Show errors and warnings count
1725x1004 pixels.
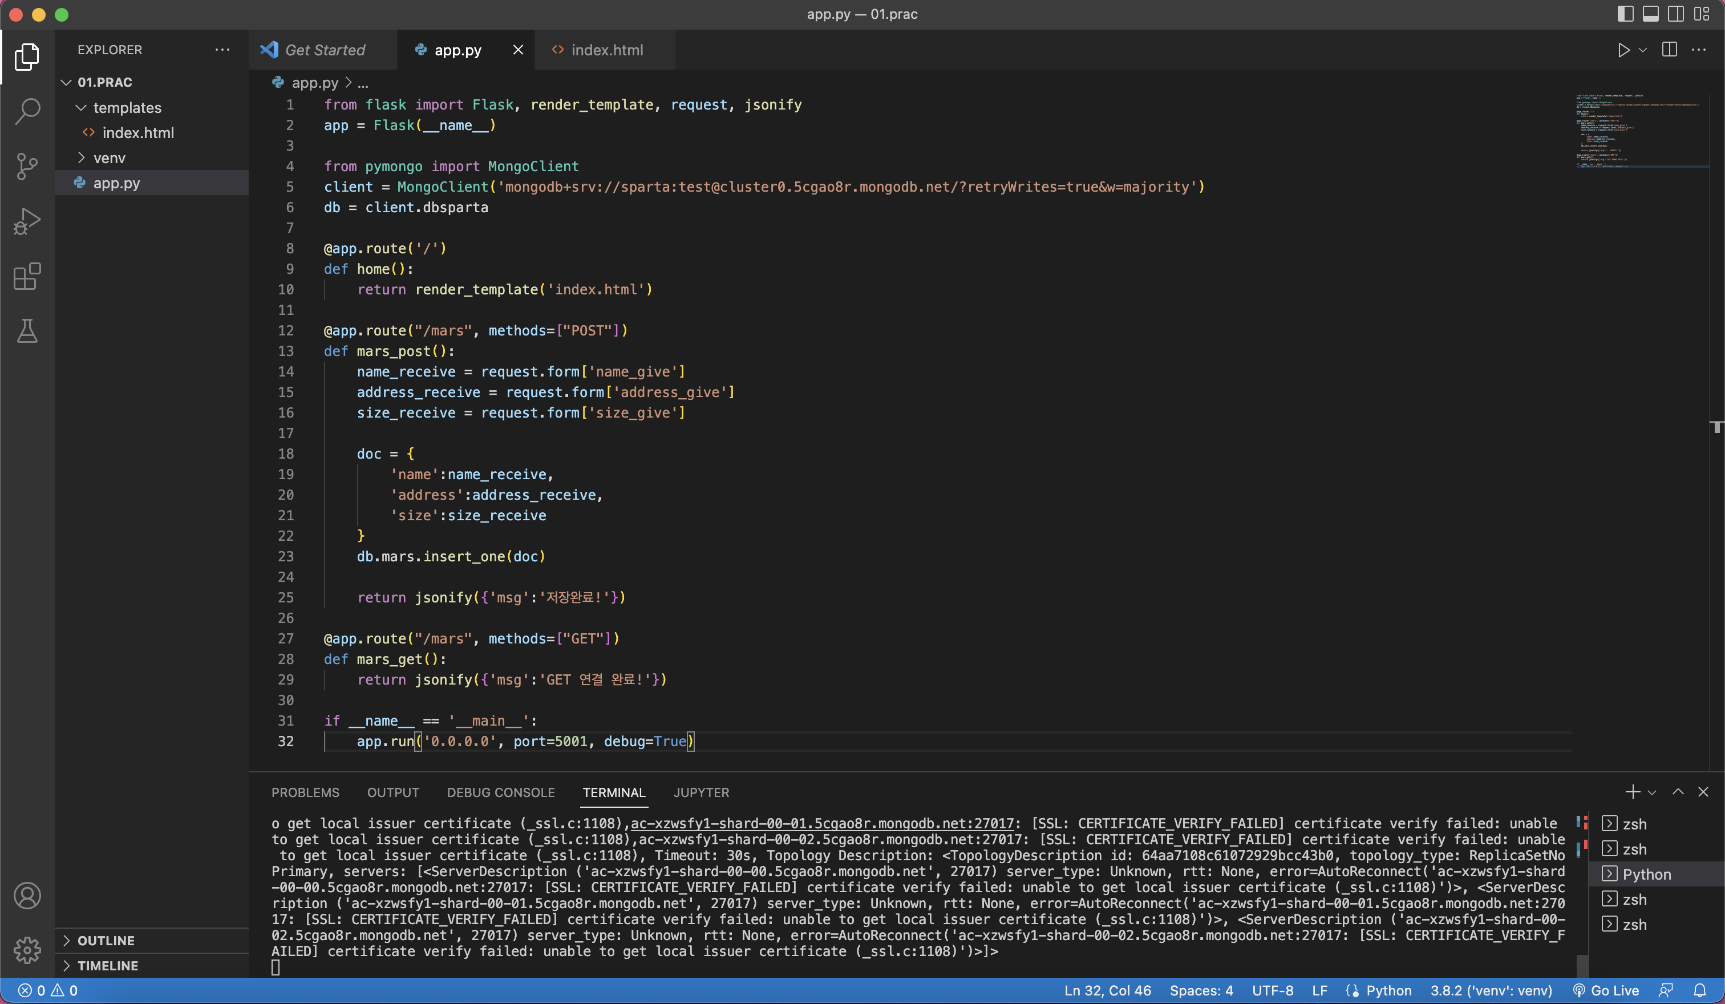click(x=48, y=990)
